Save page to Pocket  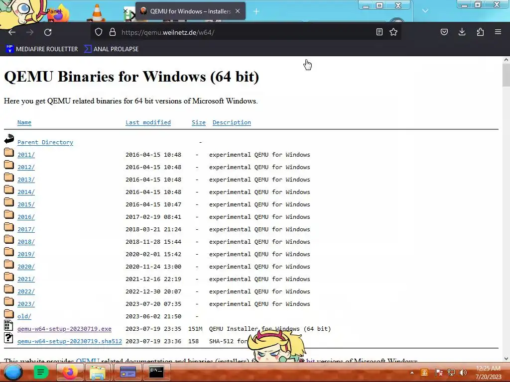click(x=444, y=32)
